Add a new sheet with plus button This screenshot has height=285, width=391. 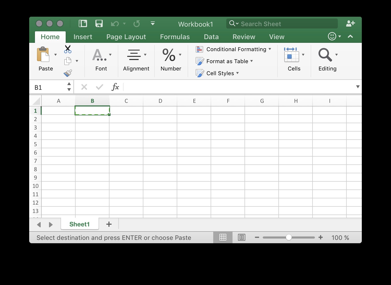pos(109,224)
